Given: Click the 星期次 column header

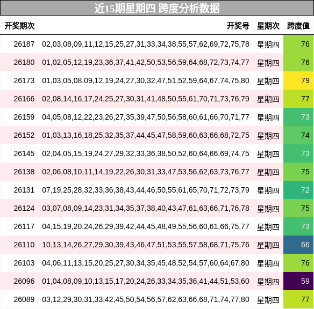Looking at the screenshot, I should click(x=268, y=26).
